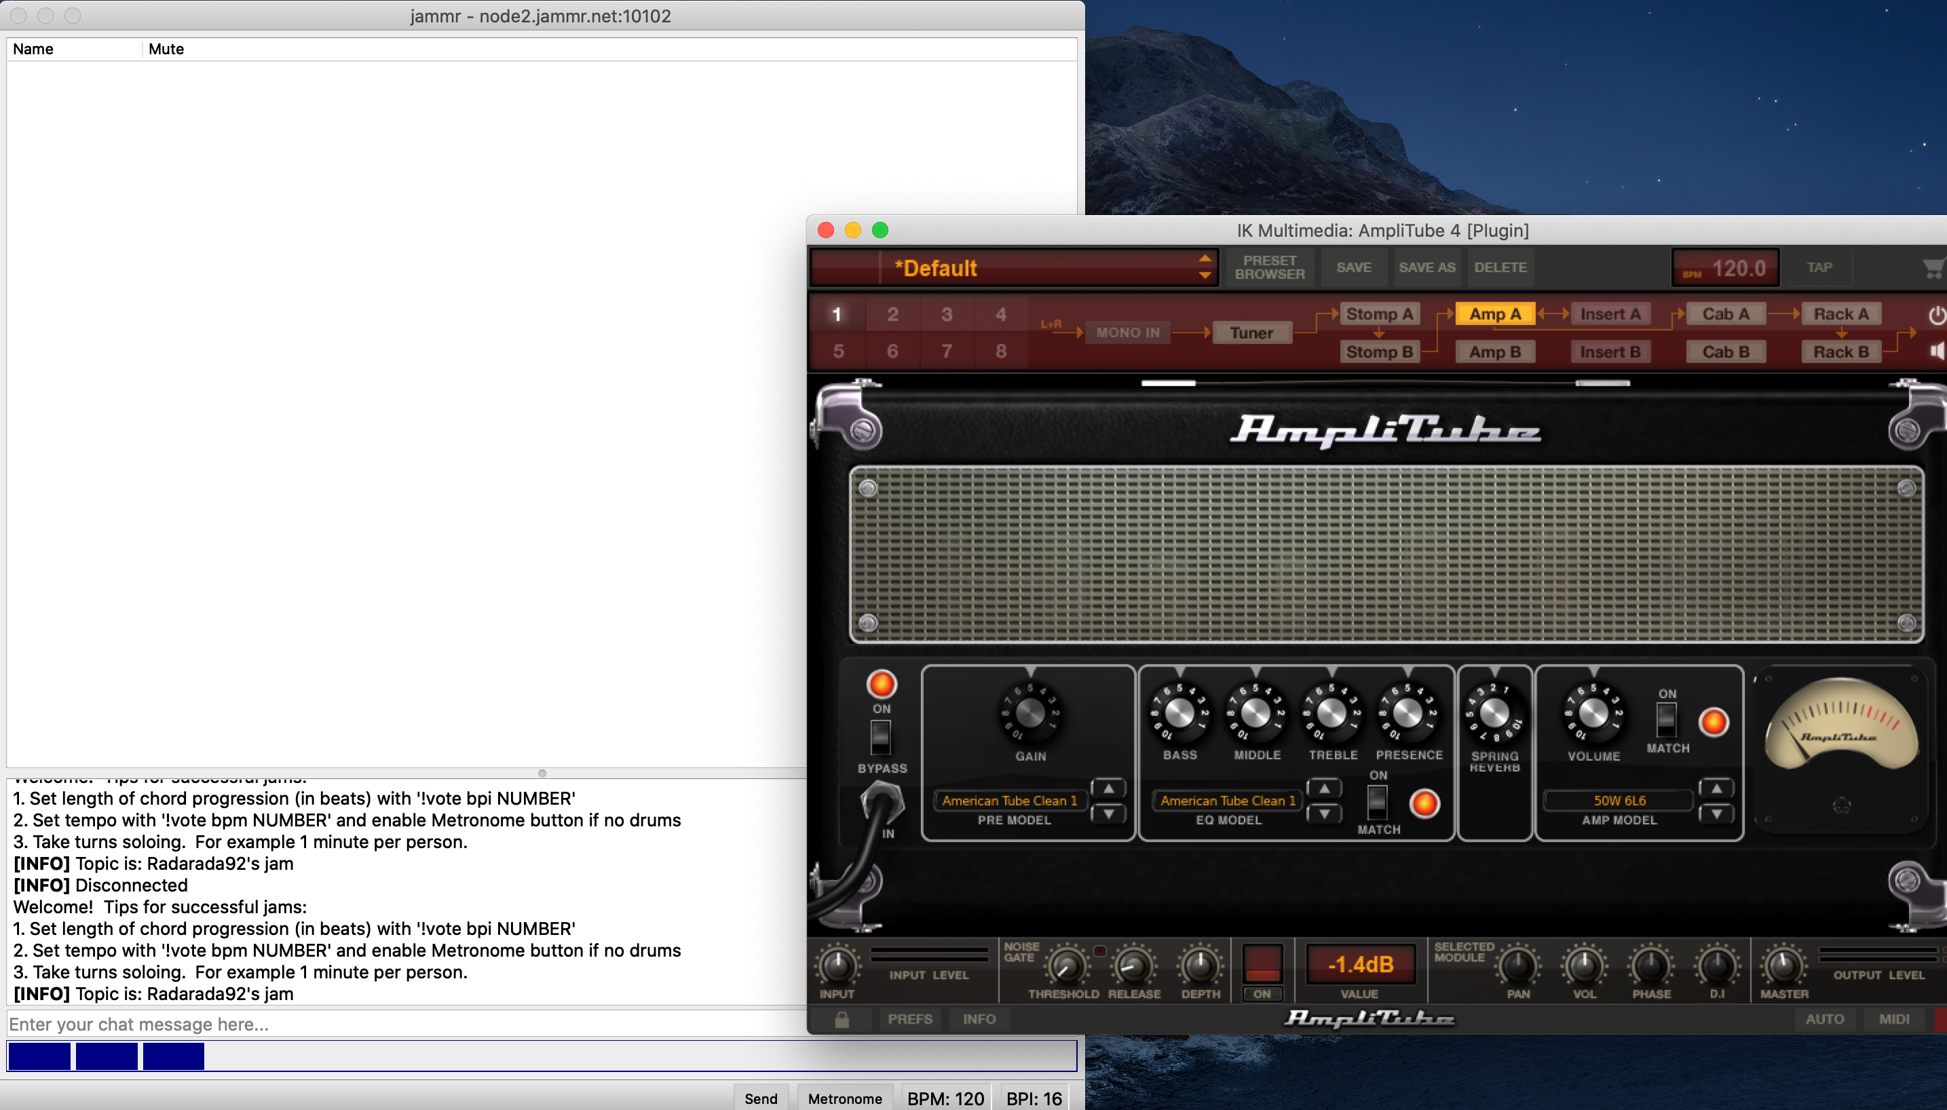Click the SAVE AS button

tap(1426, 267)
